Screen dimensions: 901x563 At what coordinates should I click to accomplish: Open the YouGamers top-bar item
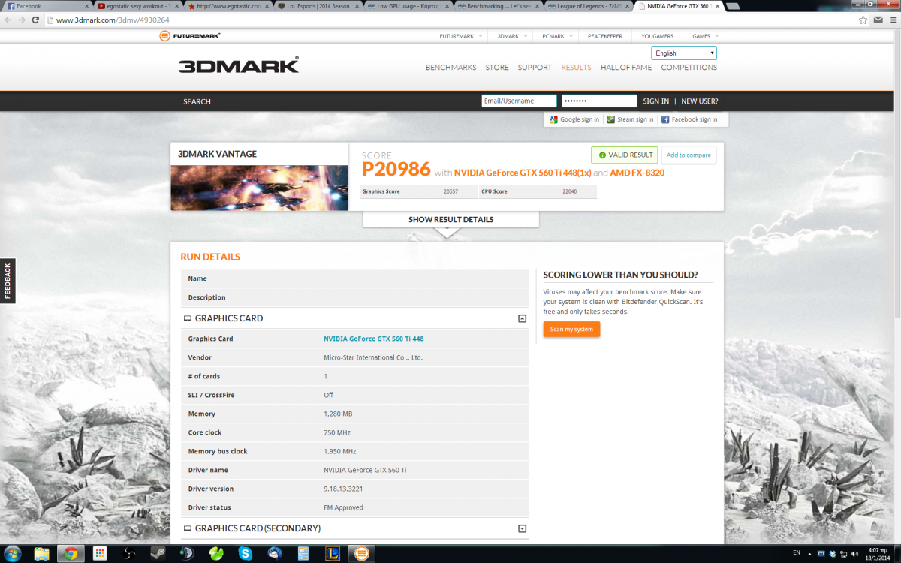point(658,36)
